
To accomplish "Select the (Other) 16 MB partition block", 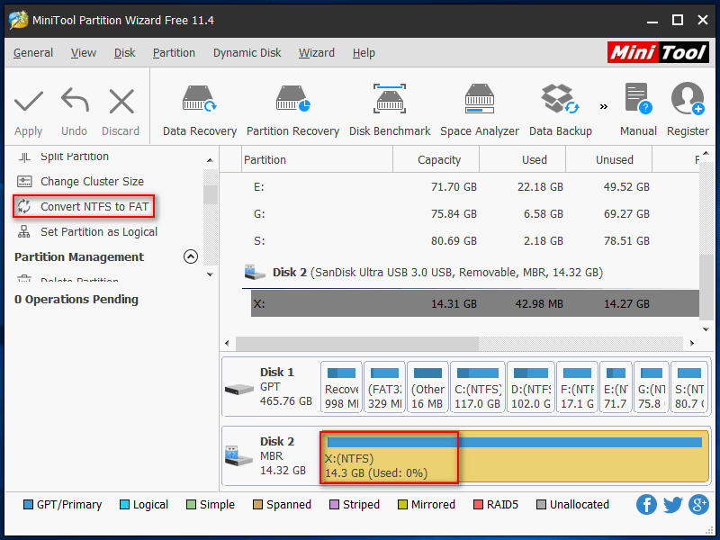I will [x=427, y=388].
